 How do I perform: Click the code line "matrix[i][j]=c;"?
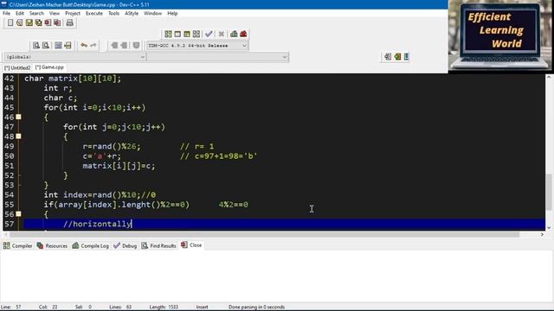pyautogui.click(x=119, y=166)
